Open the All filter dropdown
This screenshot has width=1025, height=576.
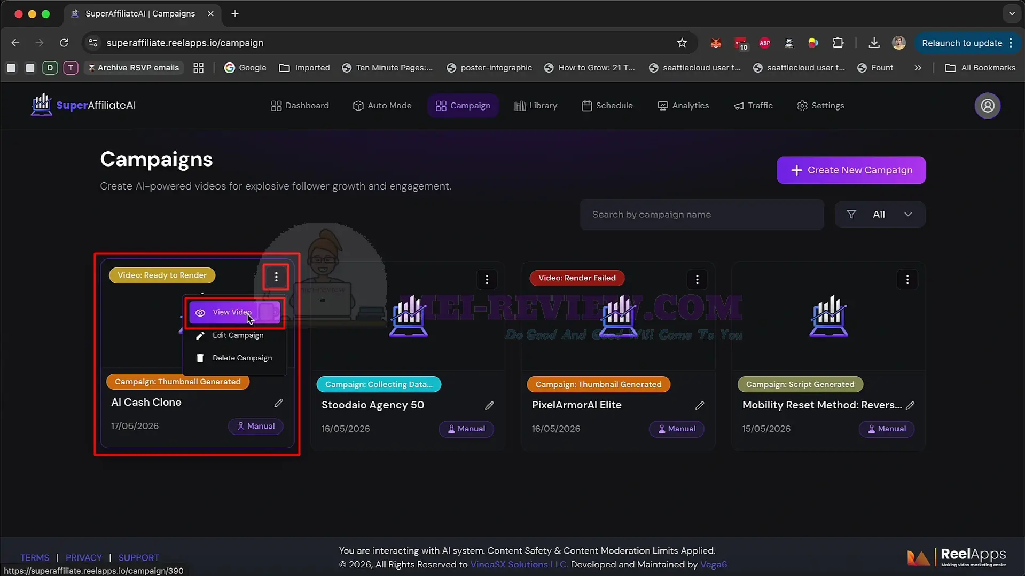pyautogui.click(x=880, y=215)
